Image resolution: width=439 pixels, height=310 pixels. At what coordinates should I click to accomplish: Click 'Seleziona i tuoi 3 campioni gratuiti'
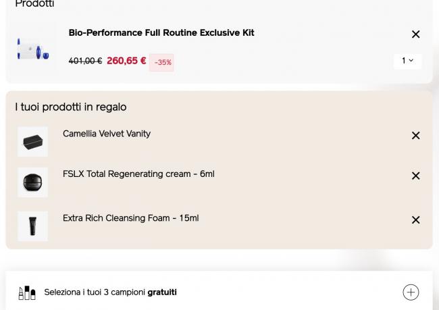click(x=110, y=292)
